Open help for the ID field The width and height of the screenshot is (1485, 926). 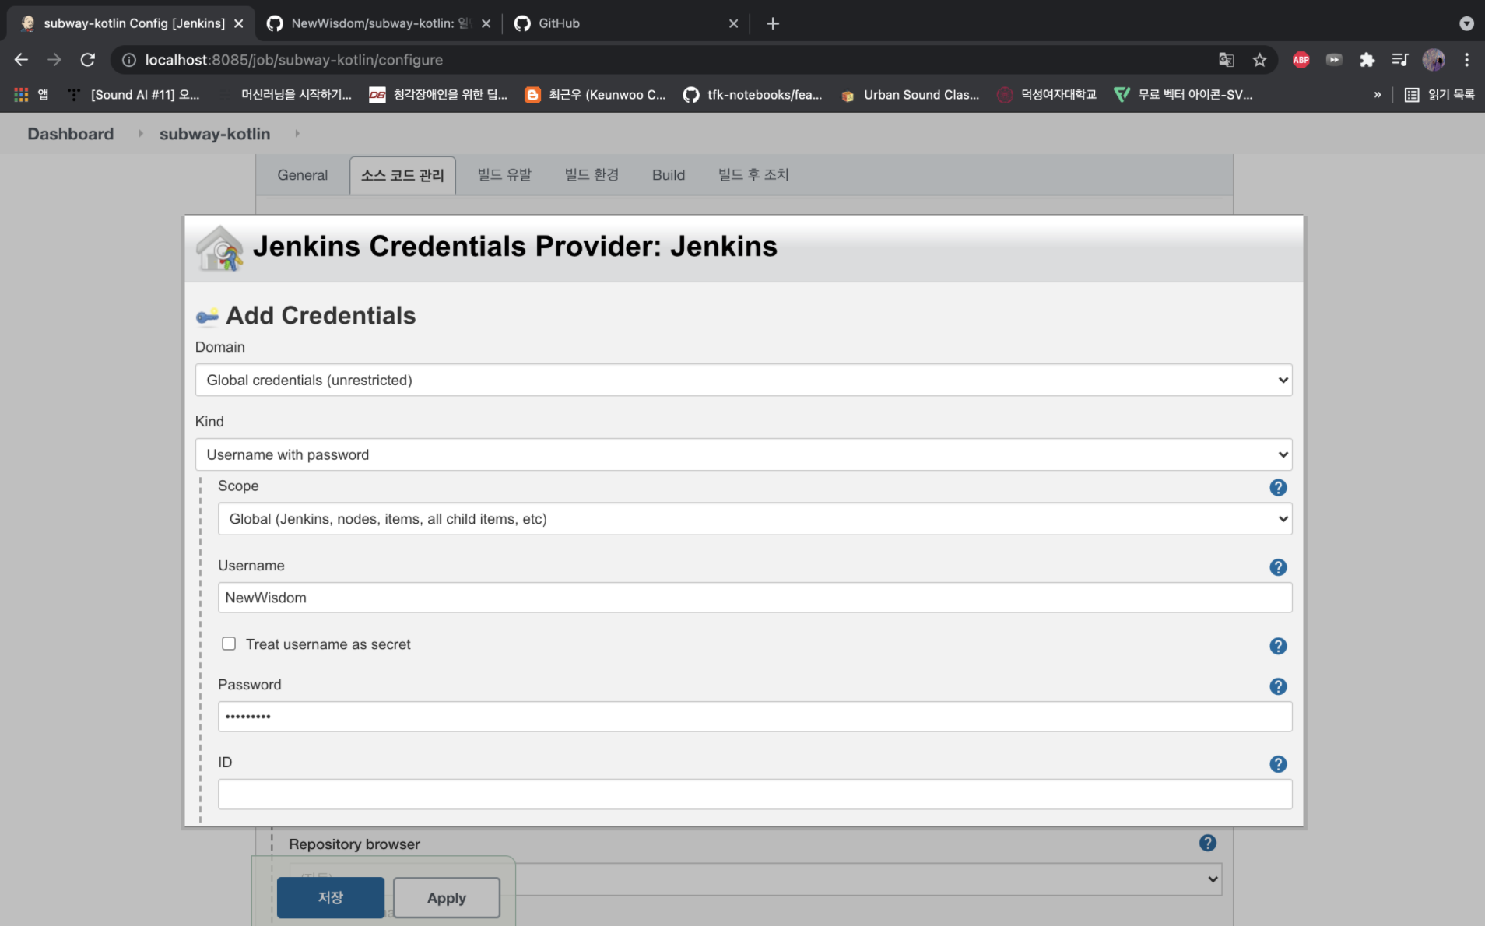coord(1278,764)
